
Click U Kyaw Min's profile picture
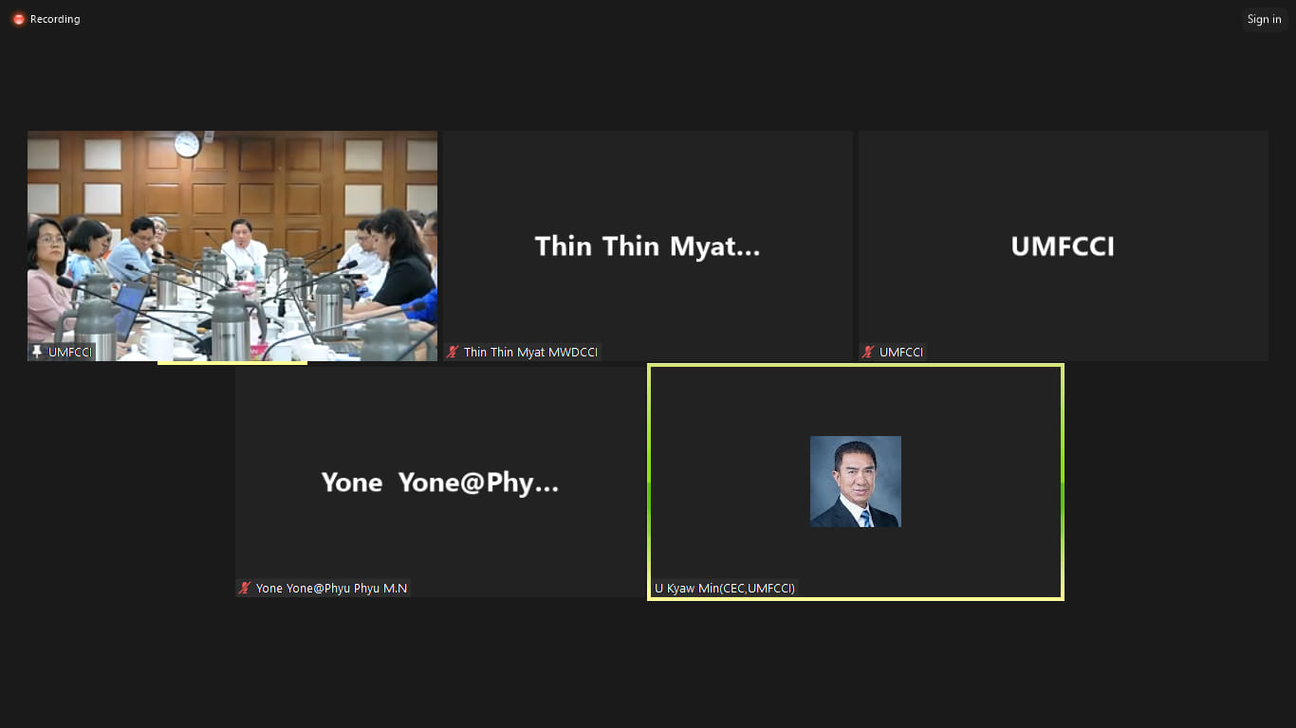[x=855, y=482]
